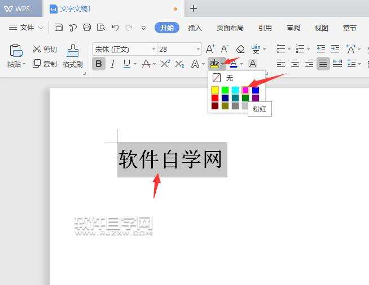Increase font size with A+ icon
This screenshot has height=285, width=369.
point(210,49)
